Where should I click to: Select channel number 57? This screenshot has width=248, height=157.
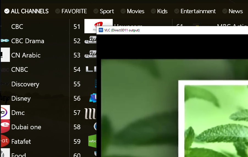(77, 113)
